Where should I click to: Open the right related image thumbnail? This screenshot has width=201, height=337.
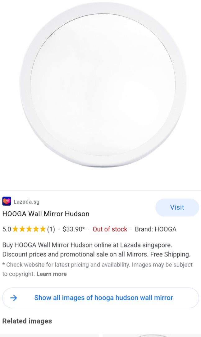[152, 335]
